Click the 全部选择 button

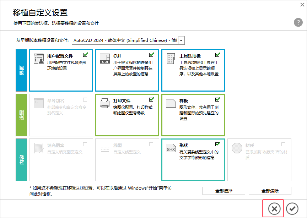pos(224,191)
